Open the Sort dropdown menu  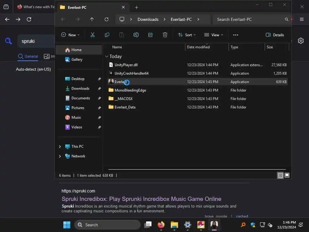click(x=186, y=35)
